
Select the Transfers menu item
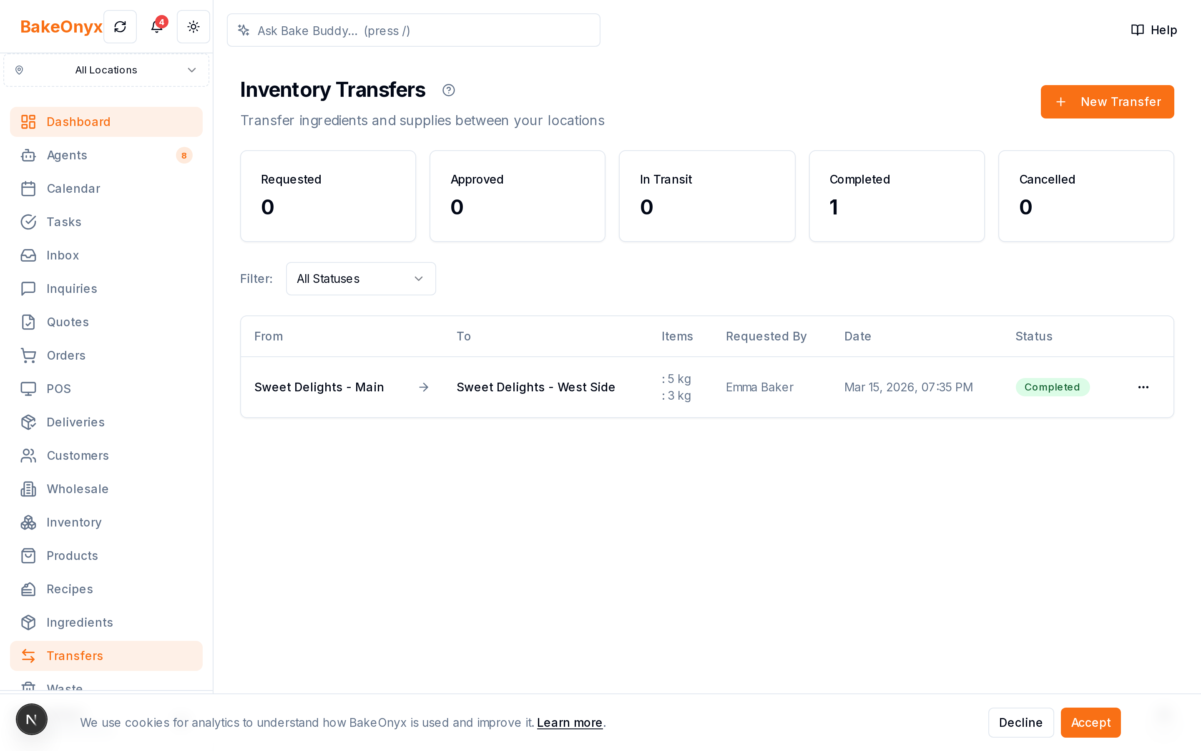[106, 655]
